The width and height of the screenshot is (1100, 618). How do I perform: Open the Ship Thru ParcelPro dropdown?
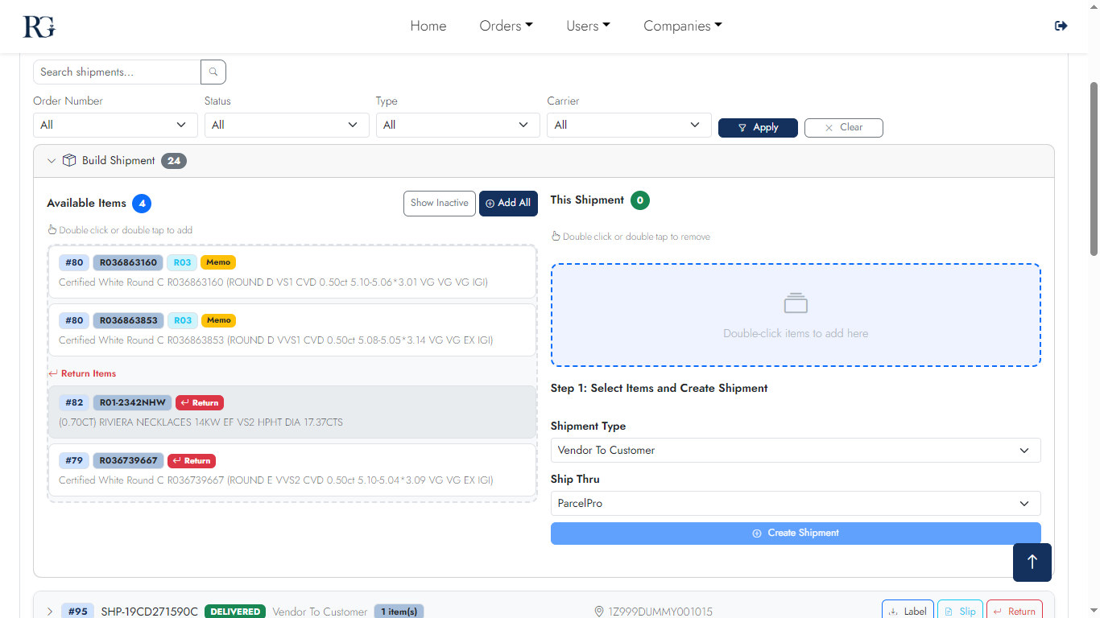[795, 503]
